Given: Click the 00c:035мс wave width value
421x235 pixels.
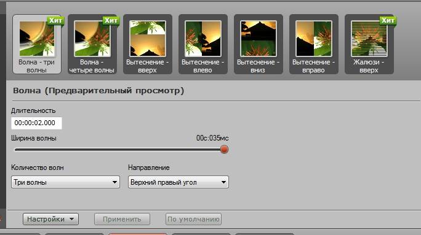Looking at the screenshot, I should (x=212, y=138).
